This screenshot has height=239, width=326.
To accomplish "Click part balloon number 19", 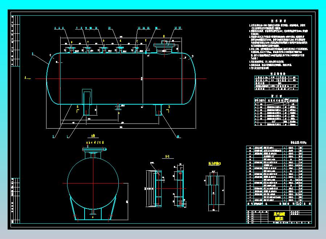I will pos(178,137).
